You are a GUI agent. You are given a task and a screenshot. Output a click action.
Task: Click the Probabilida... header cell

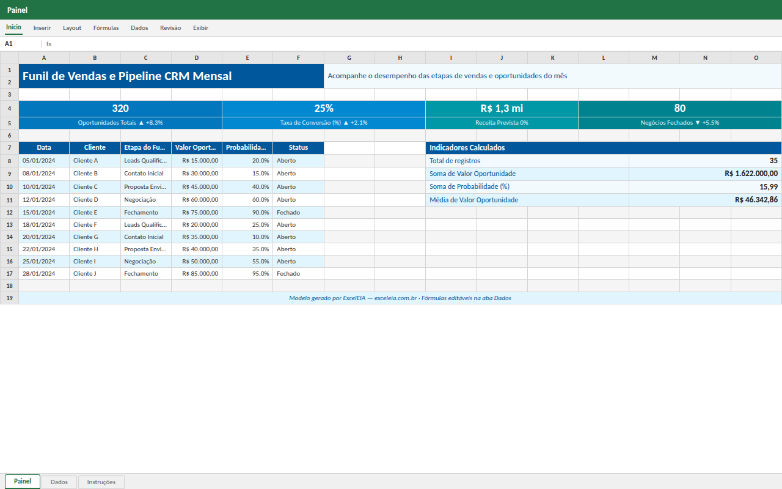247,148
